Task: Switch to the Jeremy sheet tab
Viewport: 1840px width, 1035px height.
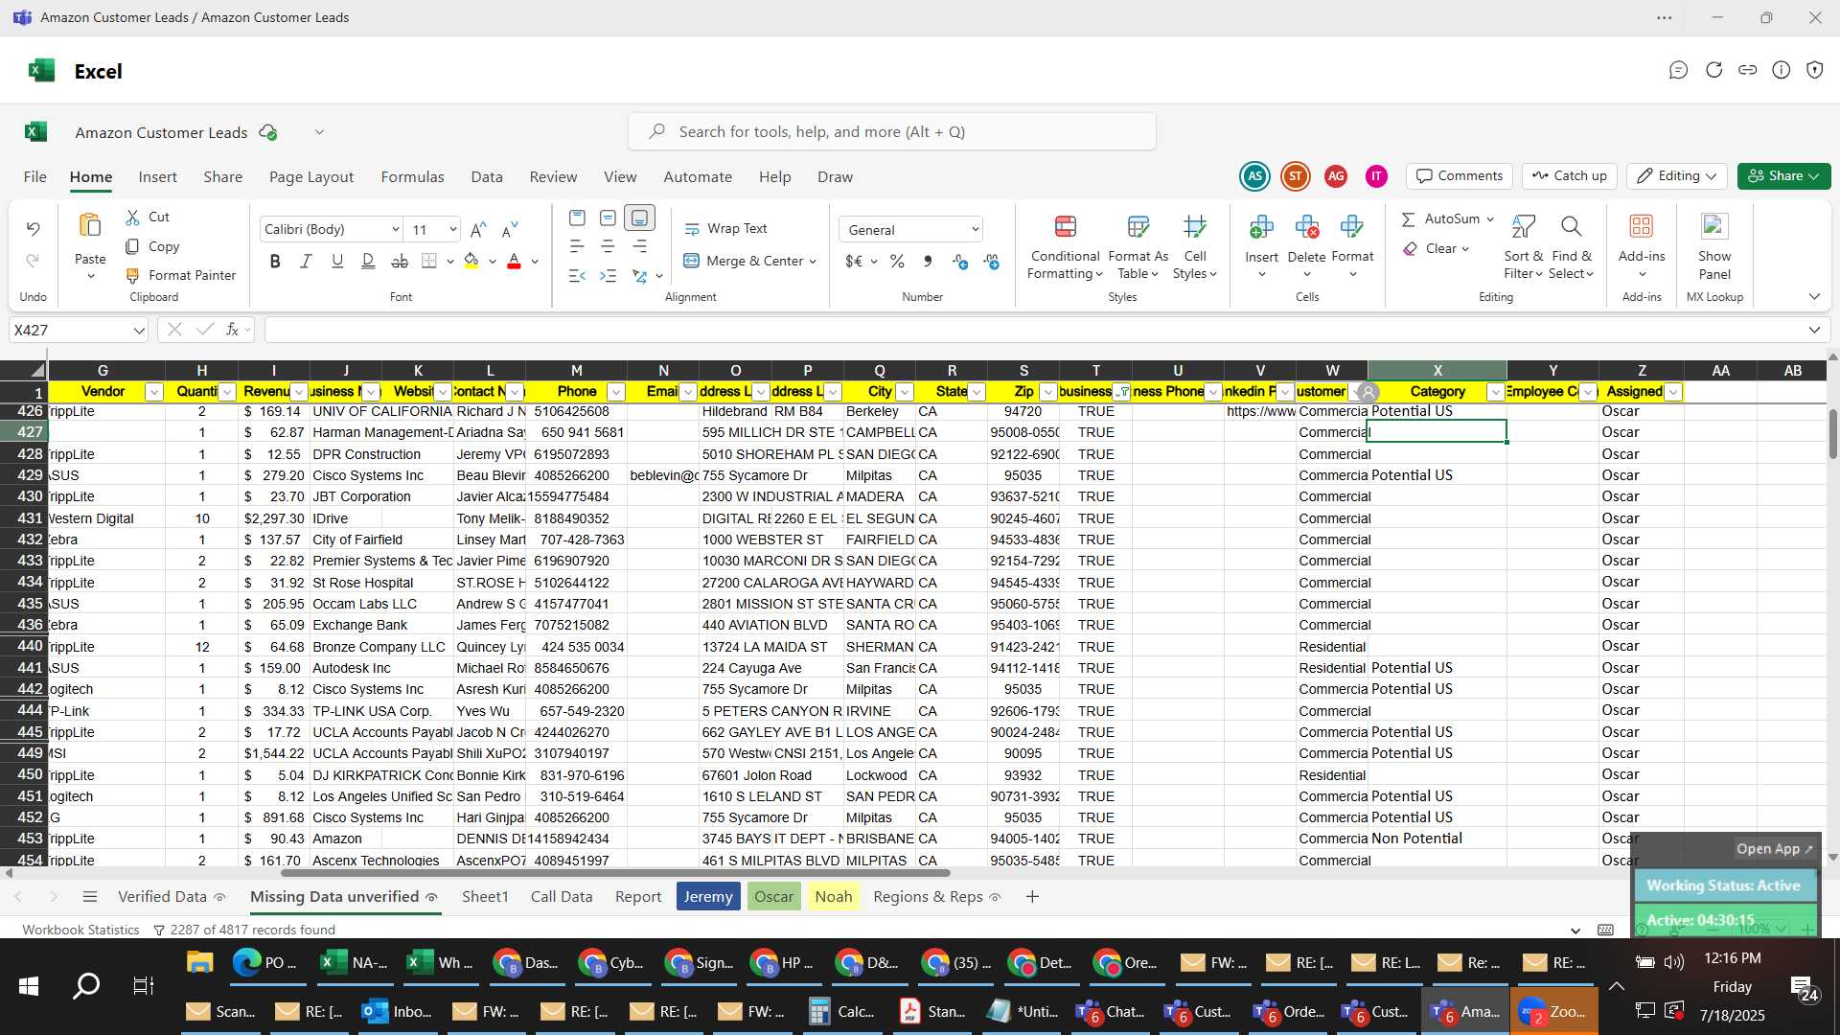Action: click(x=708, y=897)
